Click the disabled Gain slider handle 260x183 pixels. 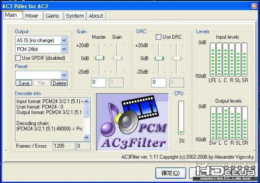pyautogui.click(x=117, y=58)
